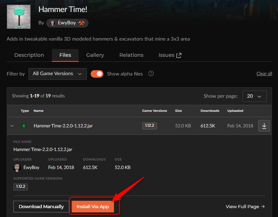Screen dimensions: 278x217
Task: Select the Files tab
Action: click(x=65, y=55)
